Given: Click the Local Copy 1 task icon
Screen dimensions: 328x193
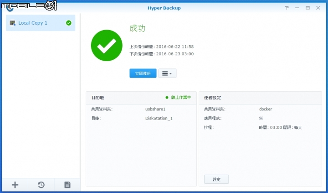Looking at the screenshot, I should [x=13, y=23].
